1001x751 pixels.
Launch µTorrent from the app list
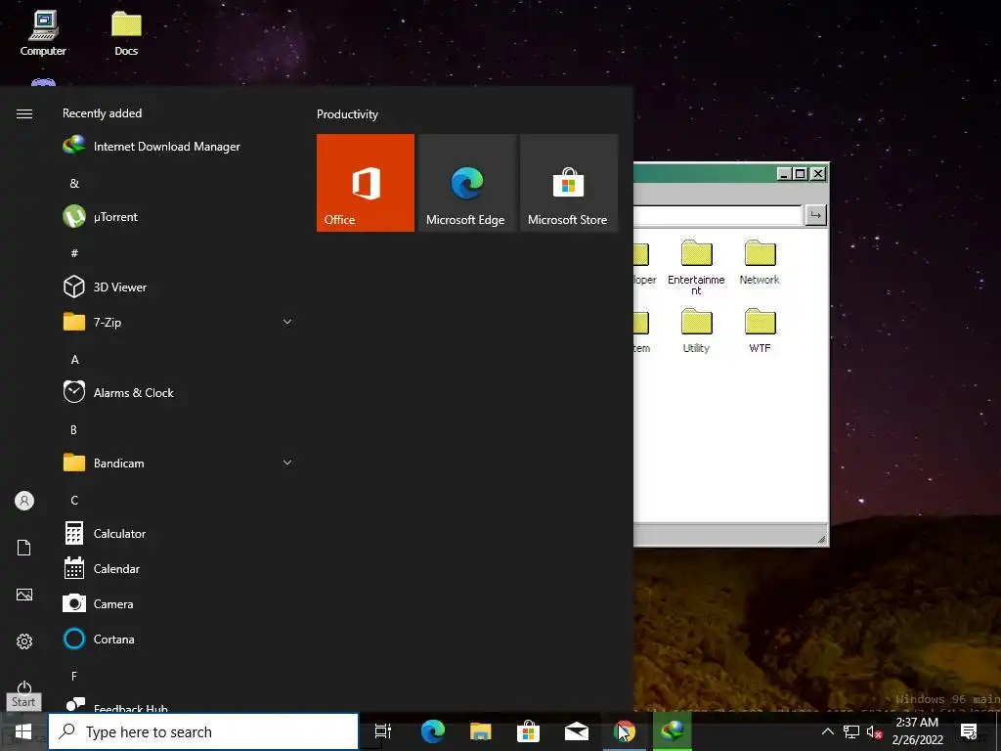tap(178, 216)
